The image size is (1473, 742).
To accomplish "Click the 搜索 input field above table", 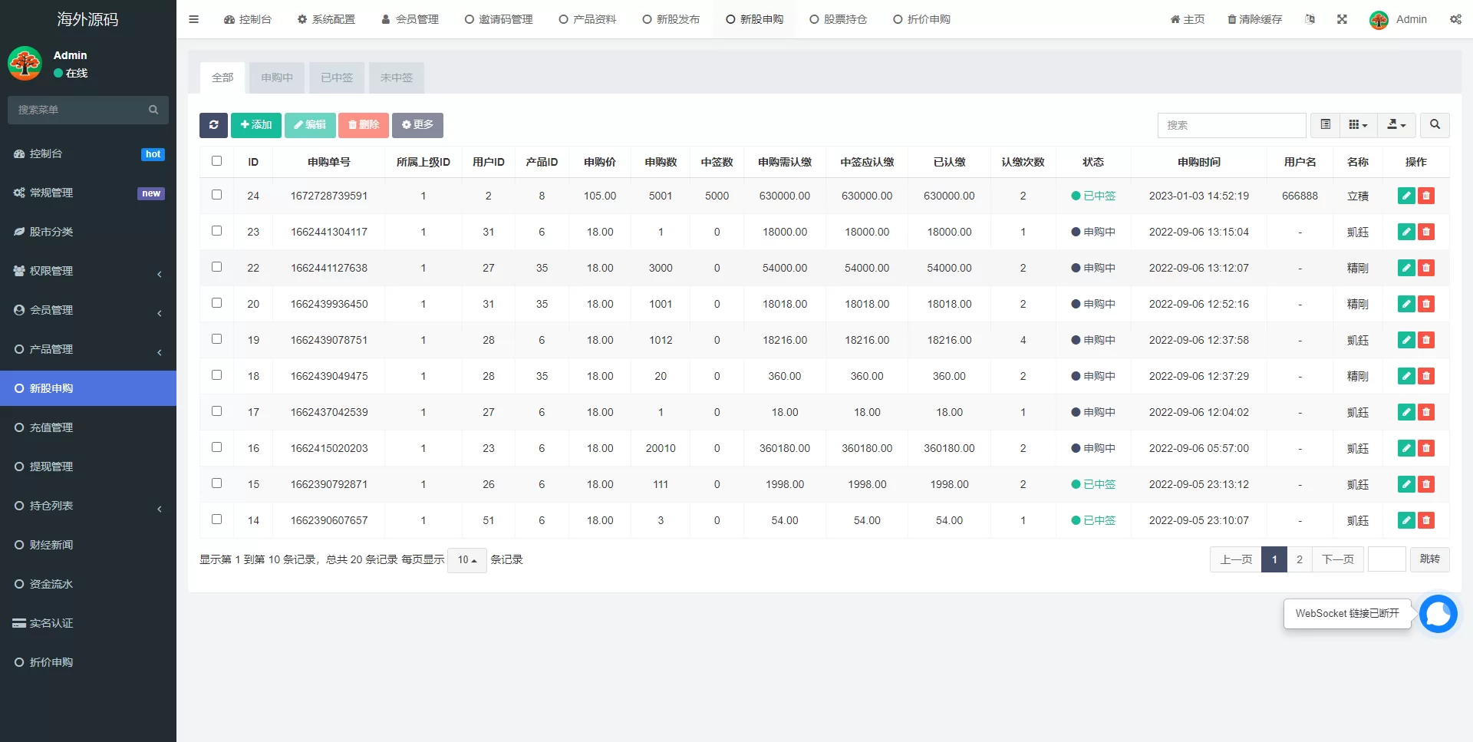I will [x=1231, y=125].
